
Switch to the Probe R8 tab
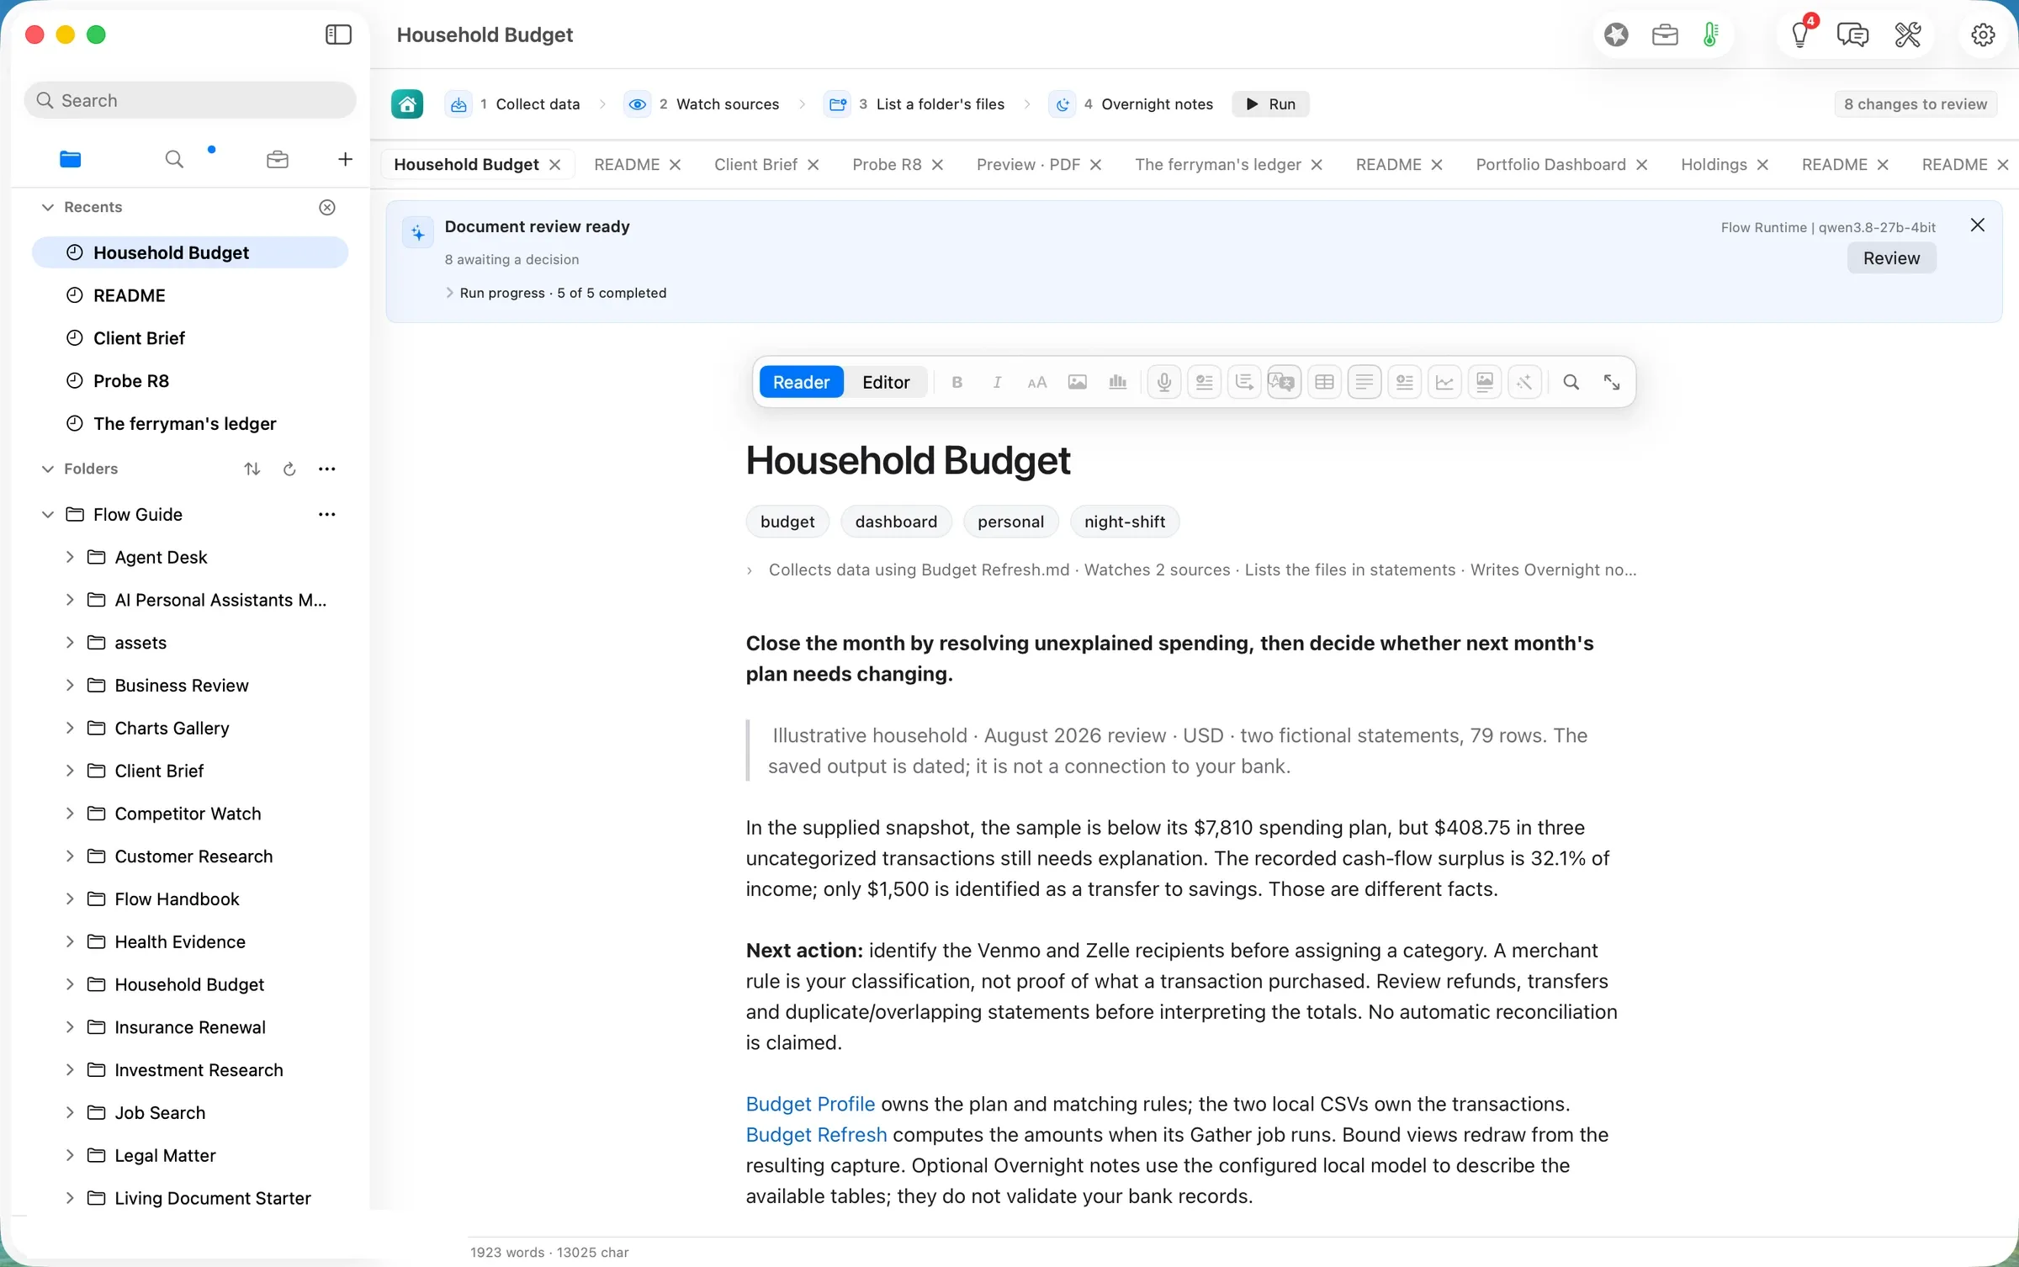coord(887,164)
